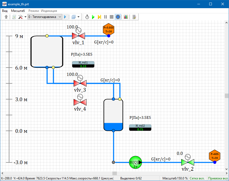This screenshot has width=229, height=181.
Task: Click the blue clock real-time sync icon
Action: [x=118, y=17]
